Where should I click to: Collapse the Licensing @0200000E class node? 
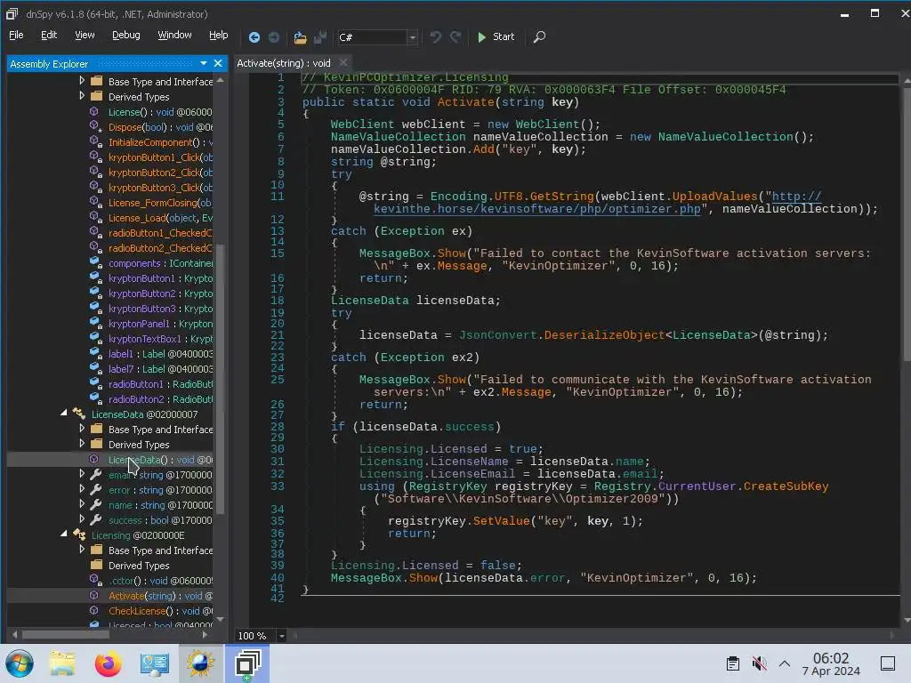(x=64, y=534)
